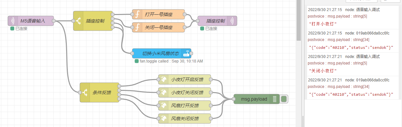Click the globe icon on 小夜灯开启反馈 node

[x=163, y=79]
